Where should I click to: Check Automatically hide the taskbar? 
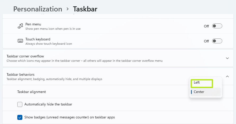point(20,104)
